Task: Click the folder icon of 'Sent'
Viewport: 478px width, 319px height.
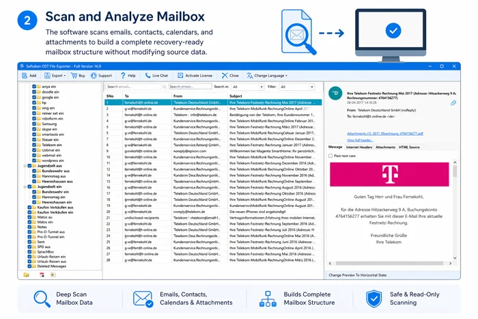Action: 34,242
